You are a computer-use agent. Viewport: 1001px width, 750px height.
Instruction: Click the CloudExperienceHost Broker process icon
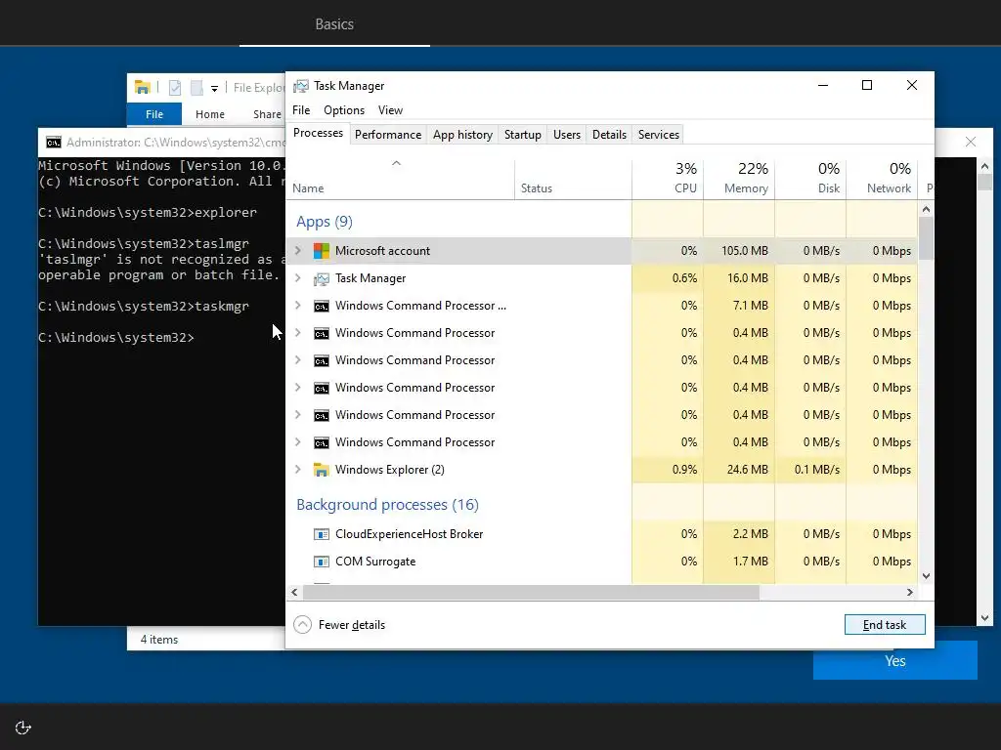pyautogui.click(x=321, y=534)
